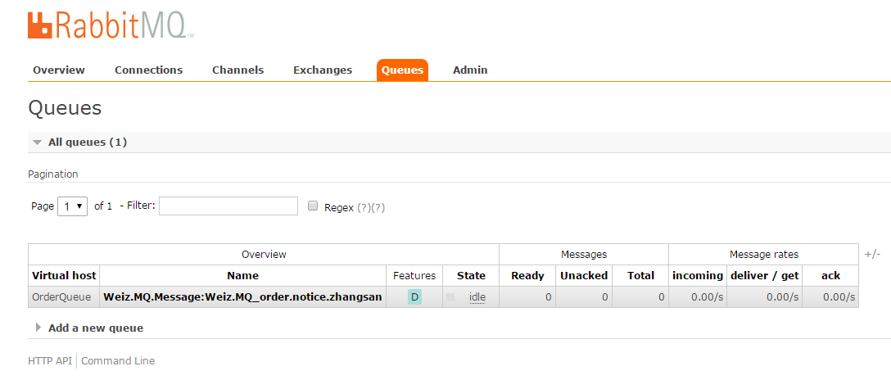Switch to the Connections tab
Image resolution: width=891 pixels, height=389 pixels.
coord(148,70)
